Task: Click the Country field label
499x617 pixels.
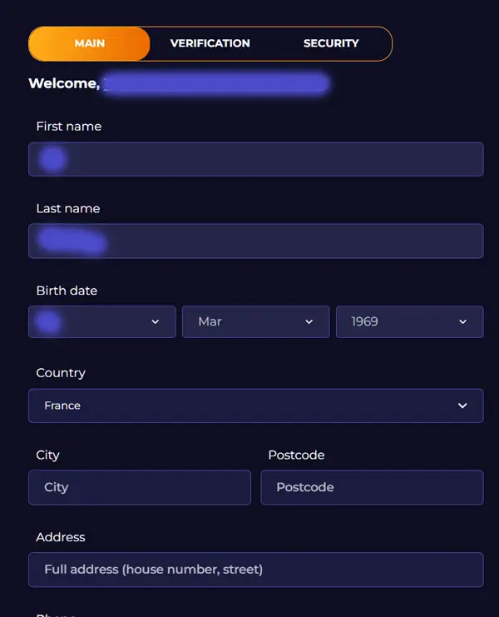Action: (61, 373)
